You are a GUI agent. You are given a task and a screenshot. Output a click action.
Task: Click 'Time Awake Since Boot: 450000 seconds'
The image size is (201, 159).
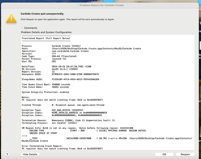[46, 84]
